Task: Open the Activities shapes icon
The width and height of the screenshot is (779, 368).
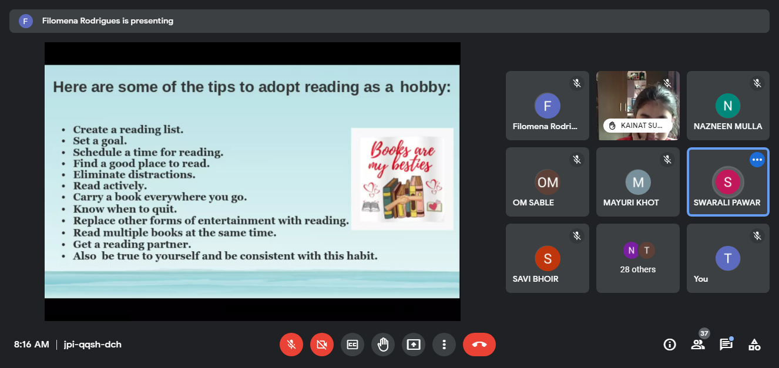Action: (754, 345)
